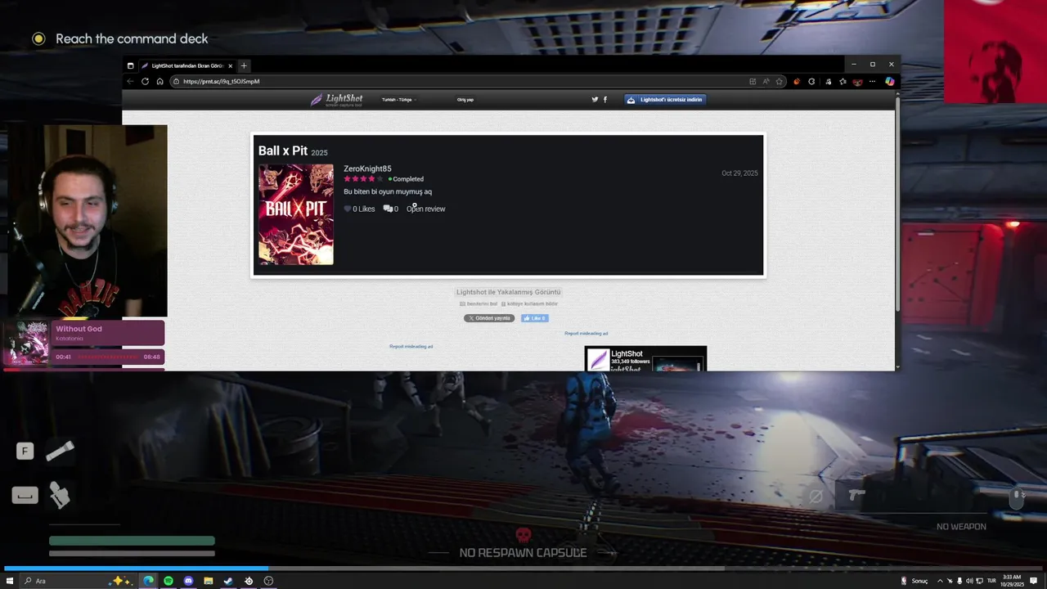Screen dimensions: 1047x589
Task: Open the Copilot icon in browser toolbar
Action: point(889,82)
